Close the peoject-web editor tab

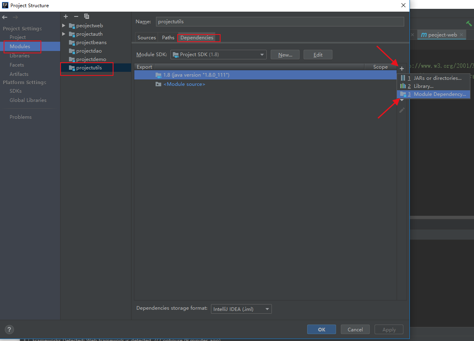click(x=461, y=35)
